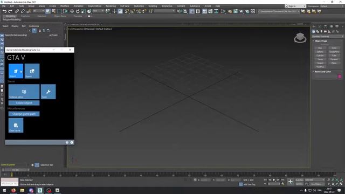Toggle the Percent Snap tool
This screenshot has height=194, width=345.
pyautogui.click(x=139, y=11)
